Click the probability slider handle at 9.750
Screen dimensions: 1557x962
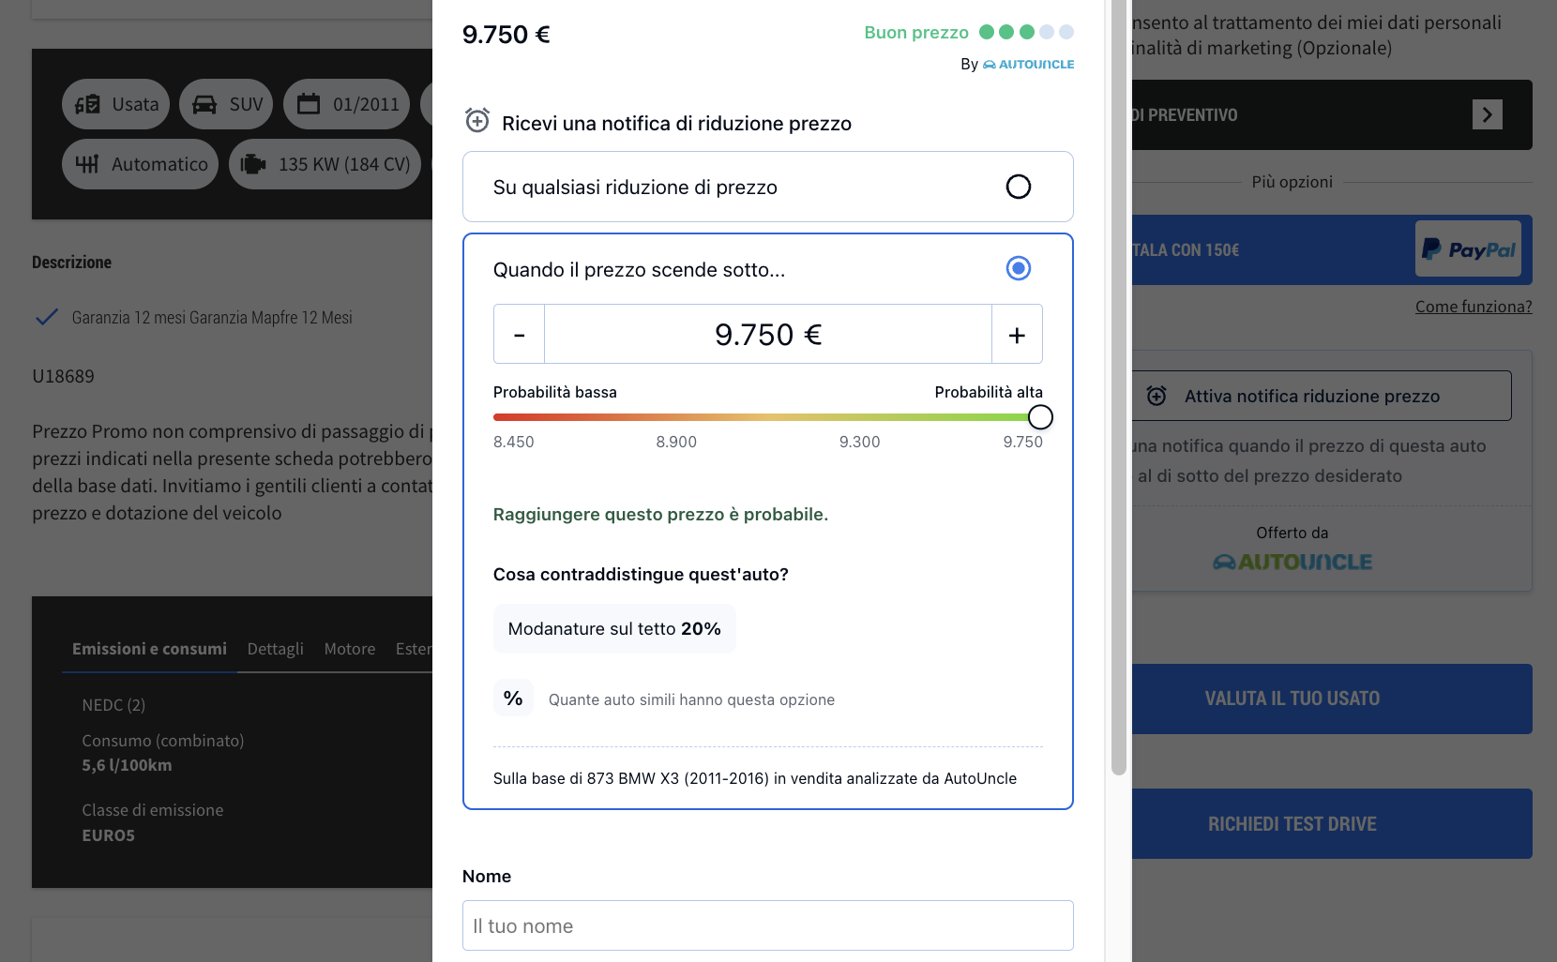click(1040, 416)
